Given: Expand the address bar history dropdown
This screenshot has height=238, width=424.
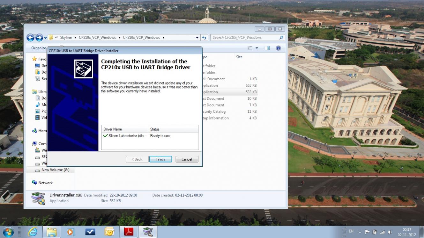Looking at the screenshot, I should (x=197, y=38).
